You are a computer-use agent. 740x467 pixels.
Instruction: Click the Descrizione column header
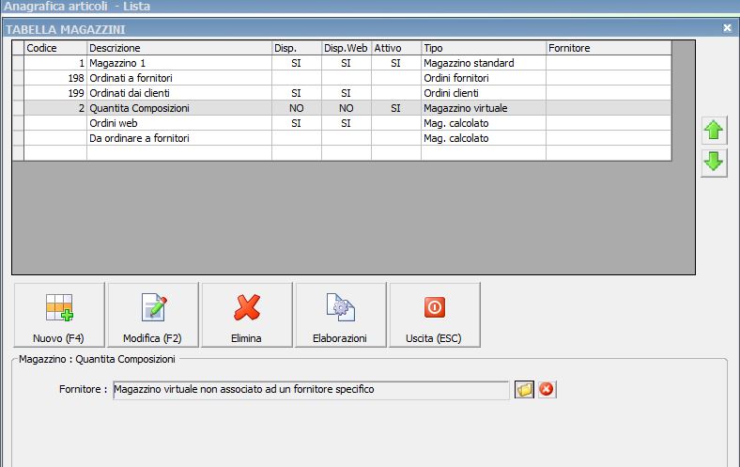[x=179, y=48]
